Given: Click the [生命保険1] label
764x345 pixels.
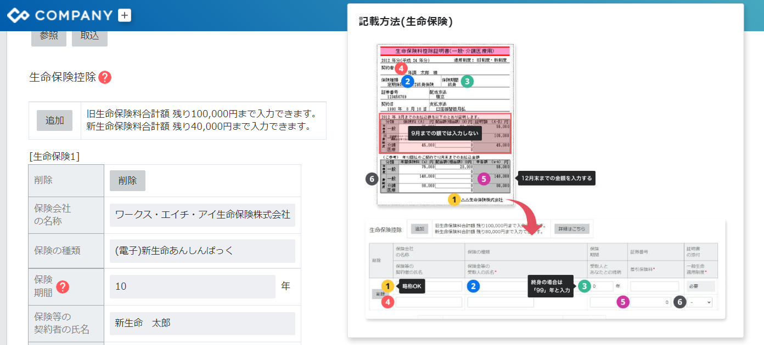Looking at the screenshot, I should tap(54, 156).
